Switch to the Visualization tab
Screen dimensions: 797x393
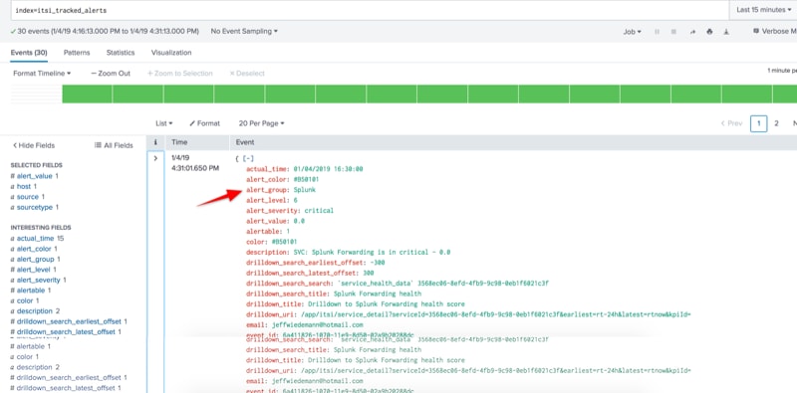tap(171, 53)
